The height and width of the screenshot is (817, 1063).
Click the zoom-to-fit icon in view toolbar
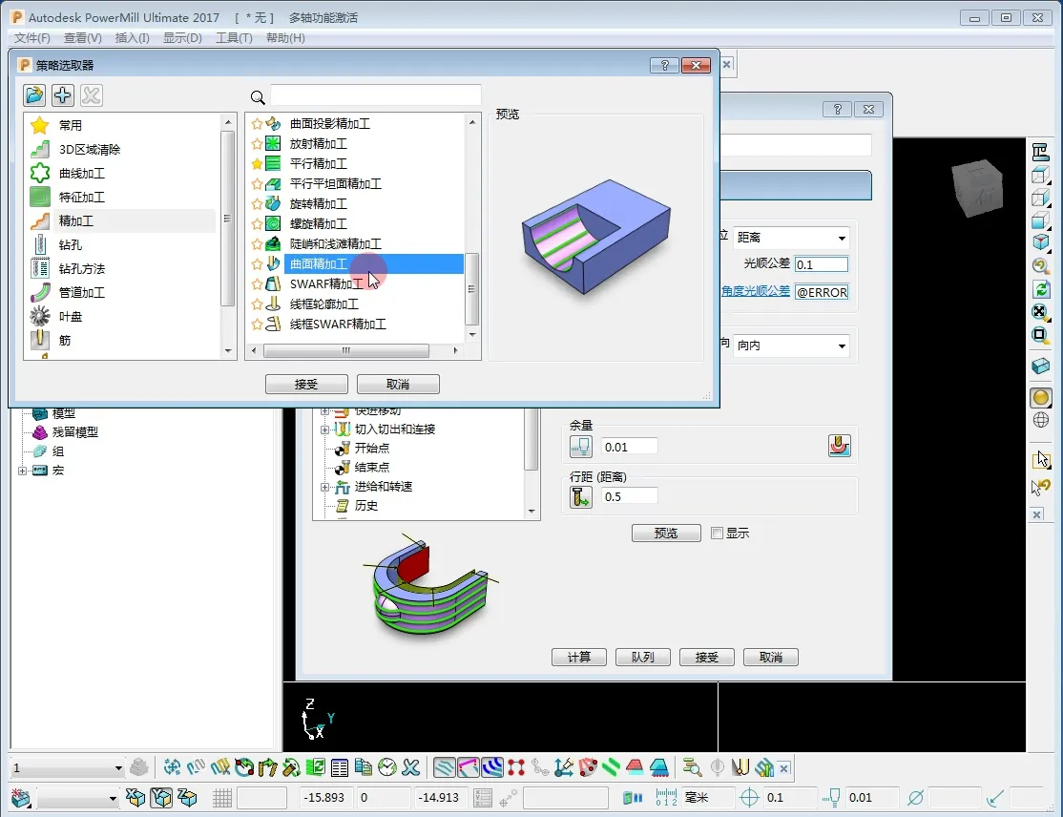[x=1040, y=312]
